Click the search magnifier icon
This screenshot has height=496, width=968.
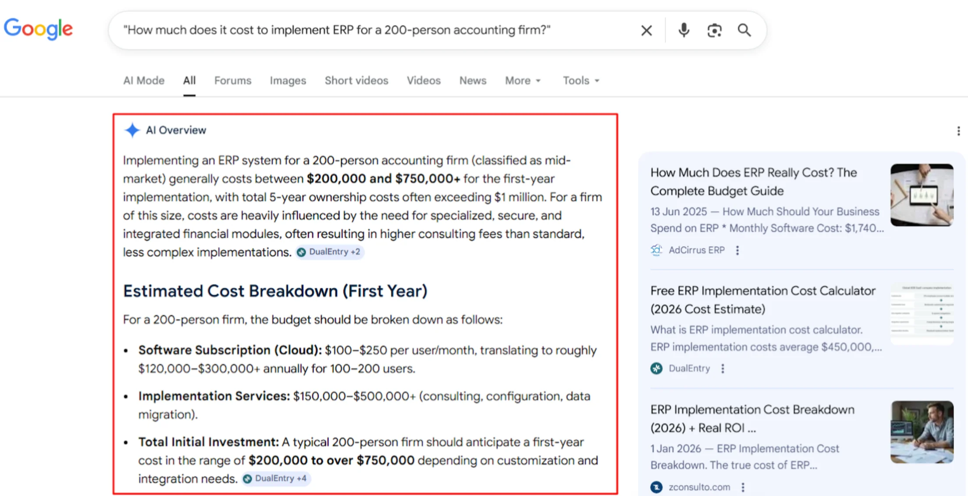point(744,30)
